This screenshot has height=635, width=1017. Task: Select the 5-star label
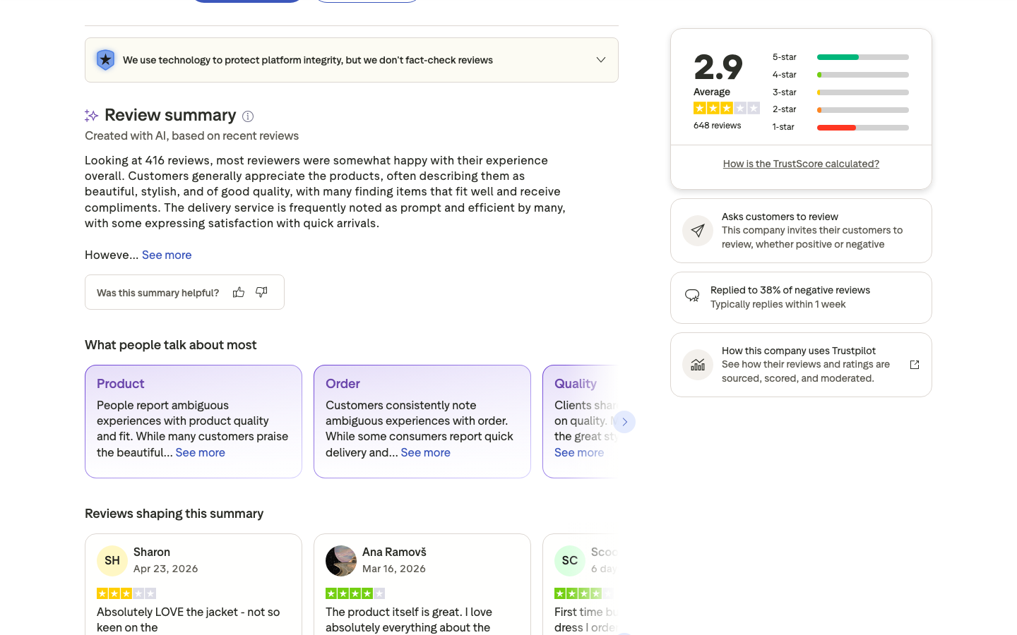(784, 57)
